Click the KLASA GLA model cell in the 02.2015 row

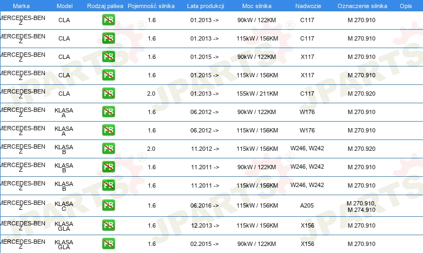pos(64,245)
